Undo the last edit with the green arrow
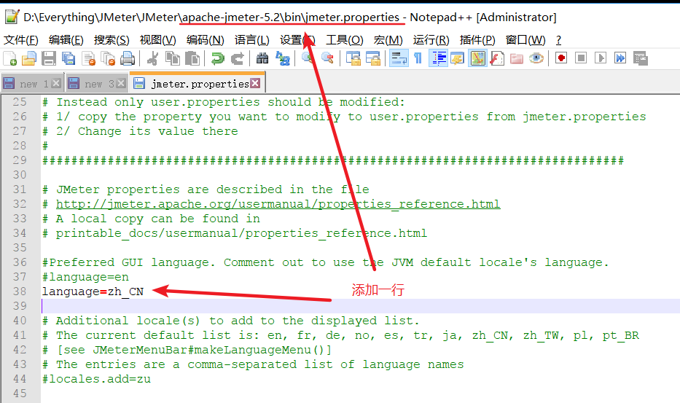This screenshot has height=403, width=680. tap(218, 58)
